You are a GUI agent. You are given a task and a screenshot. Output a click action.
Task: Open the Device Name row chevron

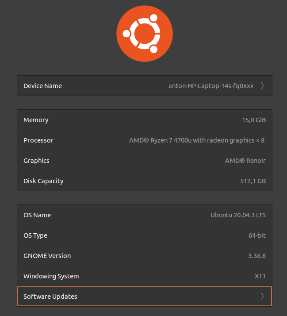click(x=262, y=86)
